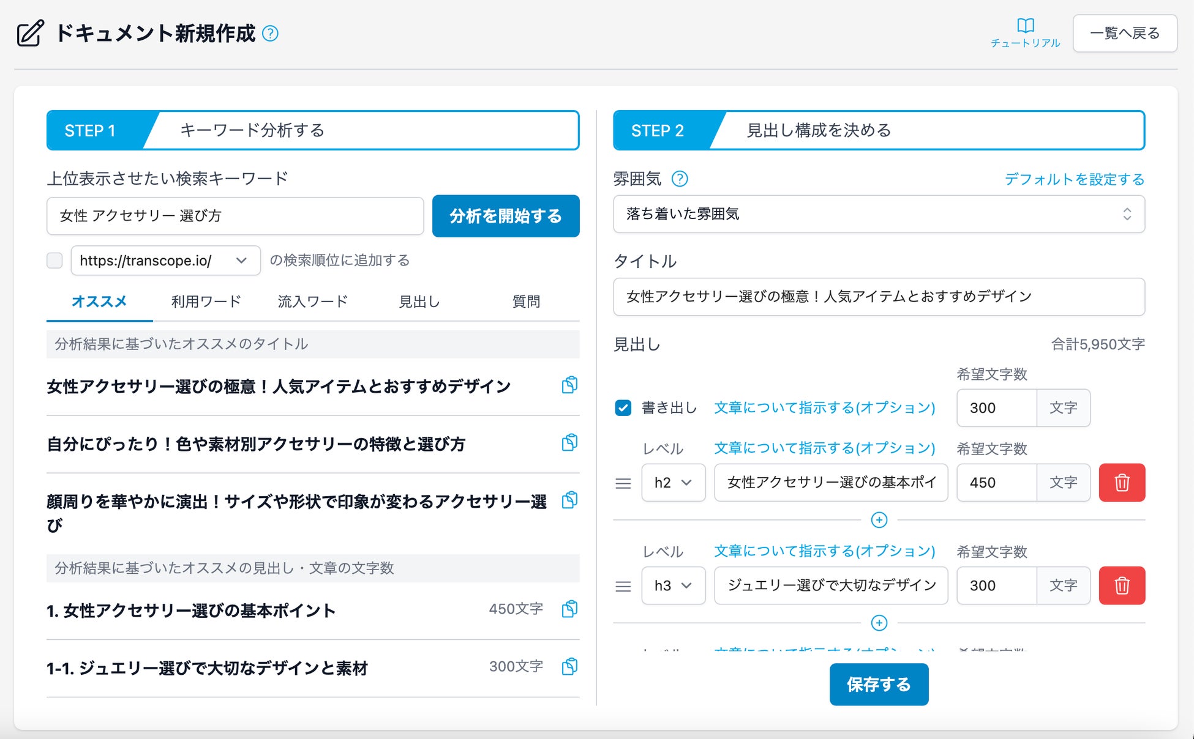Switch to the 見出し tab
The height and width of the screenshot is (739, 1194).
(x=419, y=302)
